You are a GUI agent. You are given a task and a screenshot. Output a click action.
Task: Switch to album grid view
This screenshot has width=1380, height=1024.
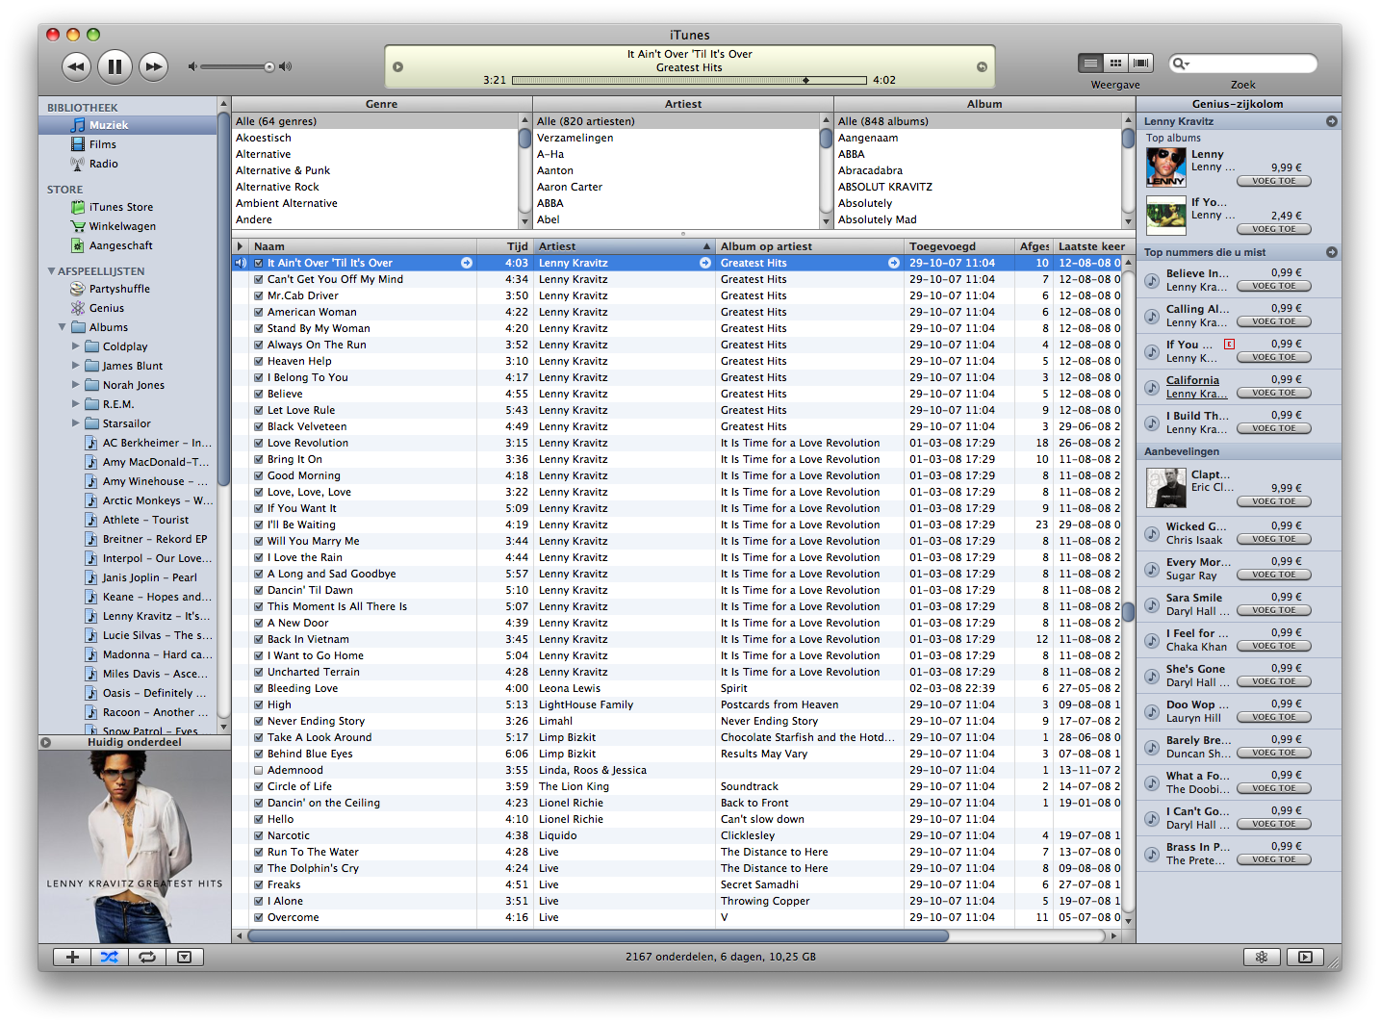1115,63
